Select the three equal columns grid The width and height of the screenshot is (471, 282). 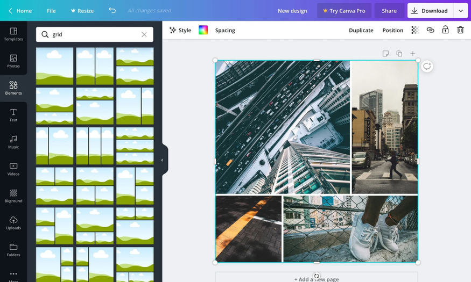click(x=95, y=146)
